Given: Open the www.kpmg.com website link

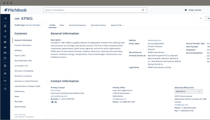Looking at the screenshot, I should (154, 40).
